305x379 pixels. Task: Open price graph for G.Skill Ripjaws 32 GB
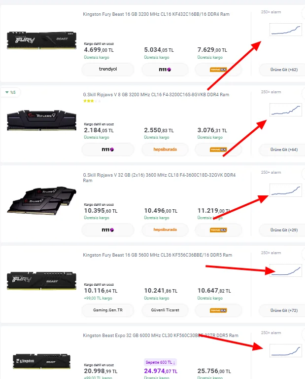[285, 190]
